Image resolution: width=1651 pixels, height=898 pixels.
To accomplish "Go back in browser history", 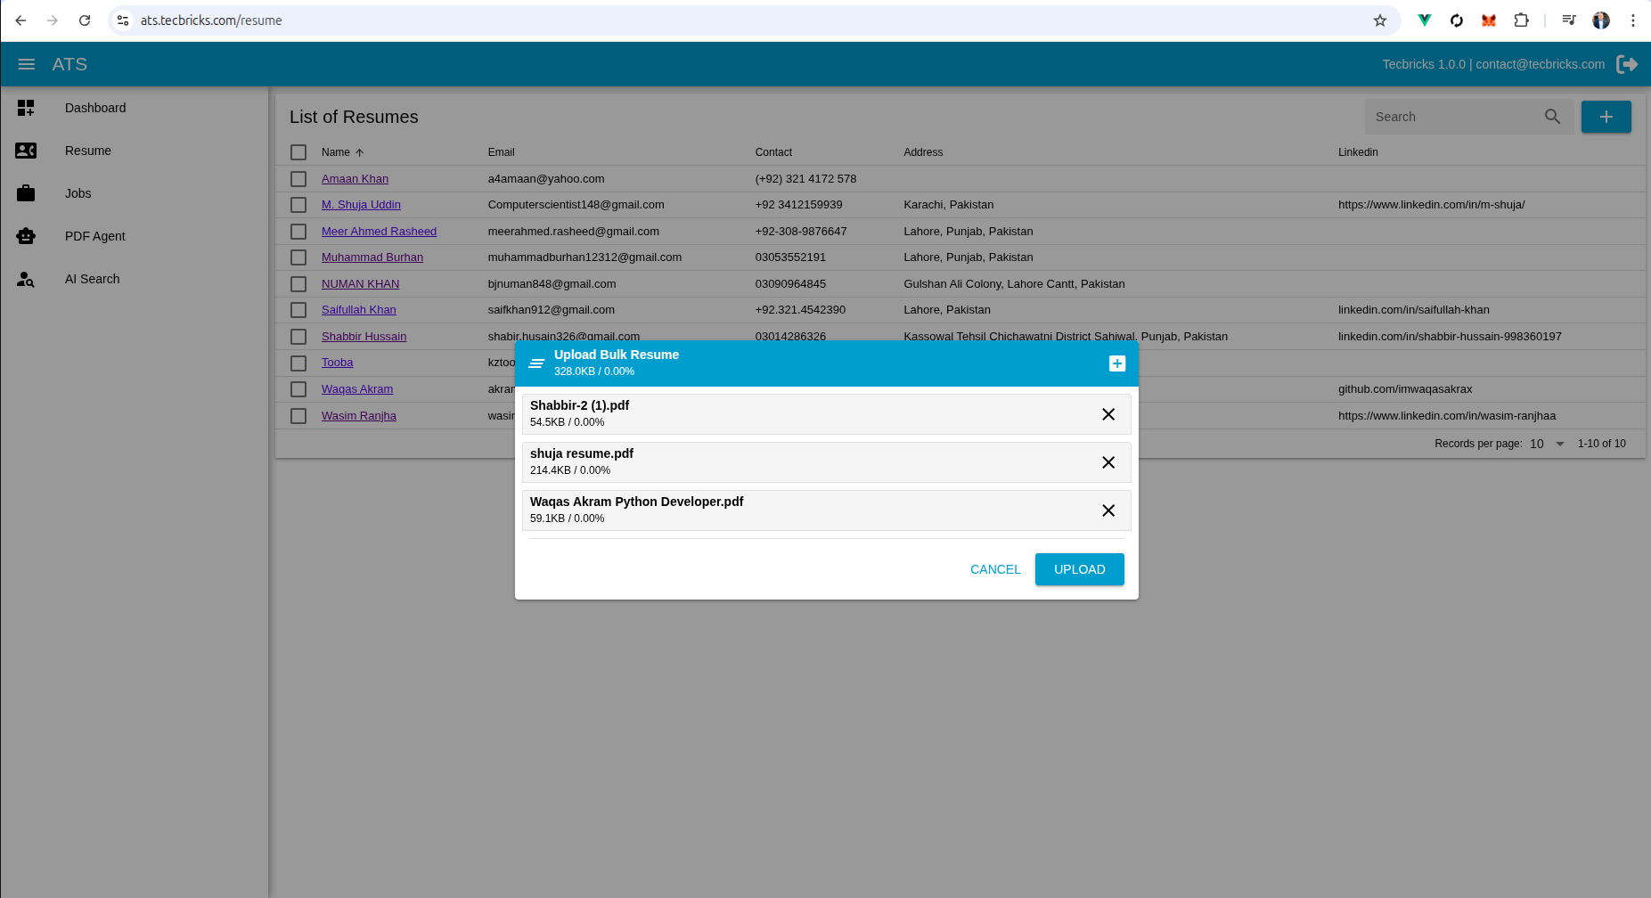I will pyautogui.click(x=20, y=20).
